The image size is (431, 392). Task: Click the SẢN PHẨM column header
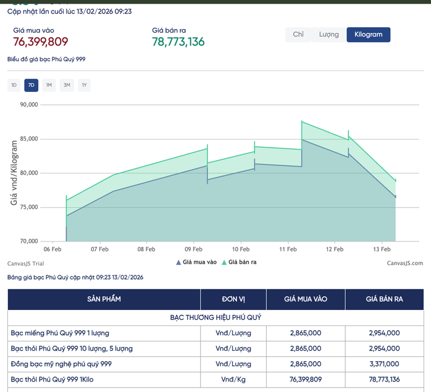coord(104,299)
